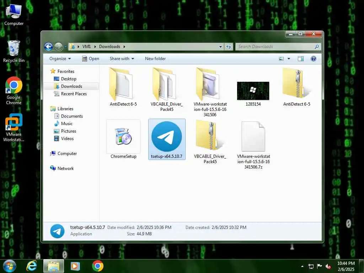Viewport: 364px width, 273px height.
Task: Show hidden tray icons arrow
Action: click(302, 266)
